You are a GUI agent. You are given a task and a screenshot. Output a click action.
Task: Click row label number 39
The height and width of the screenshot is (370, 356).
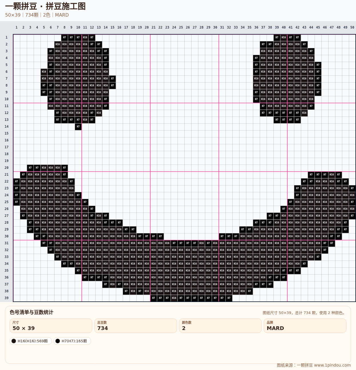(6, 298)
